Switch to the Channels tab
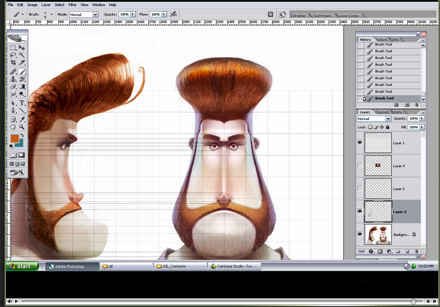 (382, 112)
